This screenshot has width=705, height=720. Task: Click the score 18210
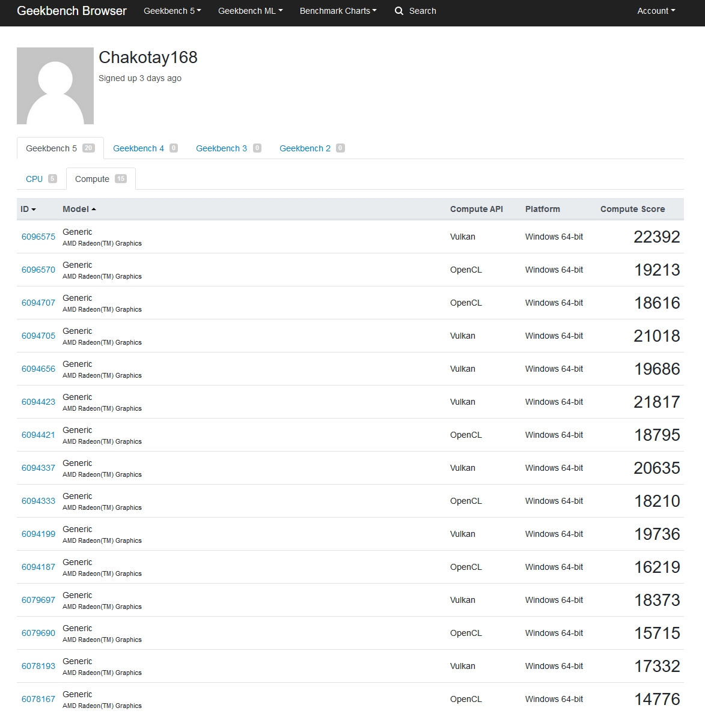tap(657, 501)
